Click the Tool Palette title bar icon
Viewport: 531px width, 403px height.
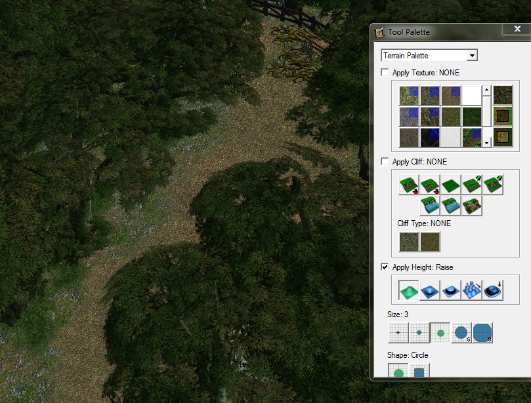click(x=379, y=32)
